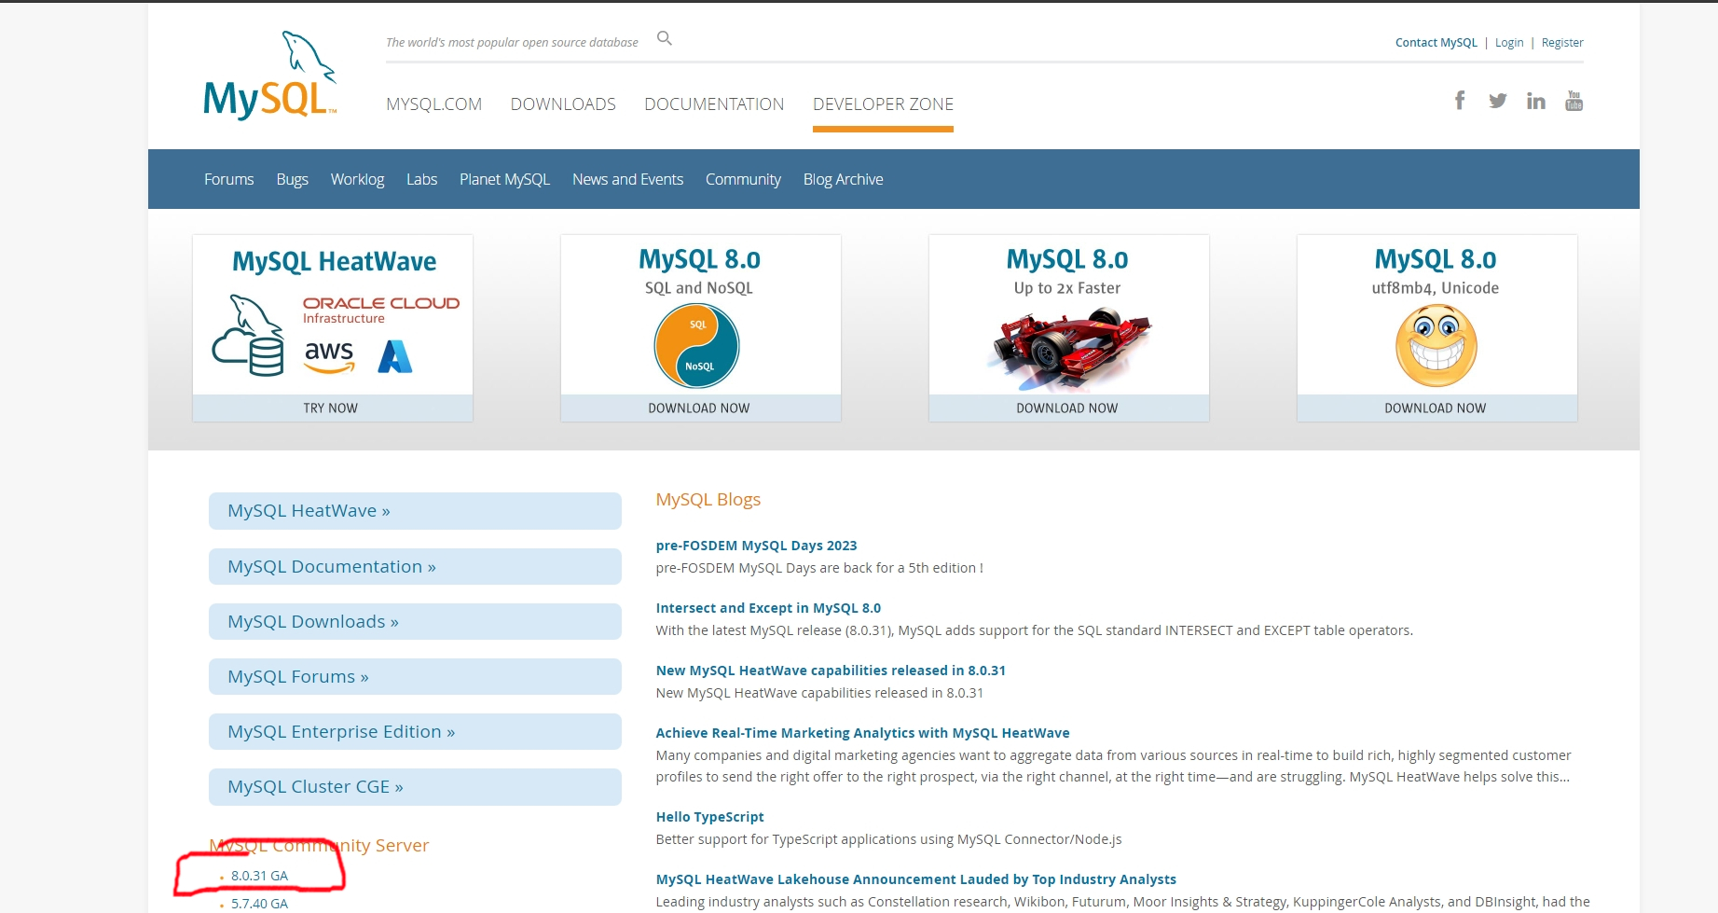The width and height of the screenshot is (1718, 913).
Task: Open Community in the navigation bar
Action: point(743,179)
